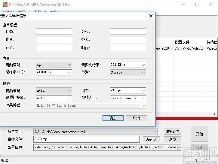Click the 目标文件 C:\Temp path field
Screen dimensions: 218x164
click(86, 139)
